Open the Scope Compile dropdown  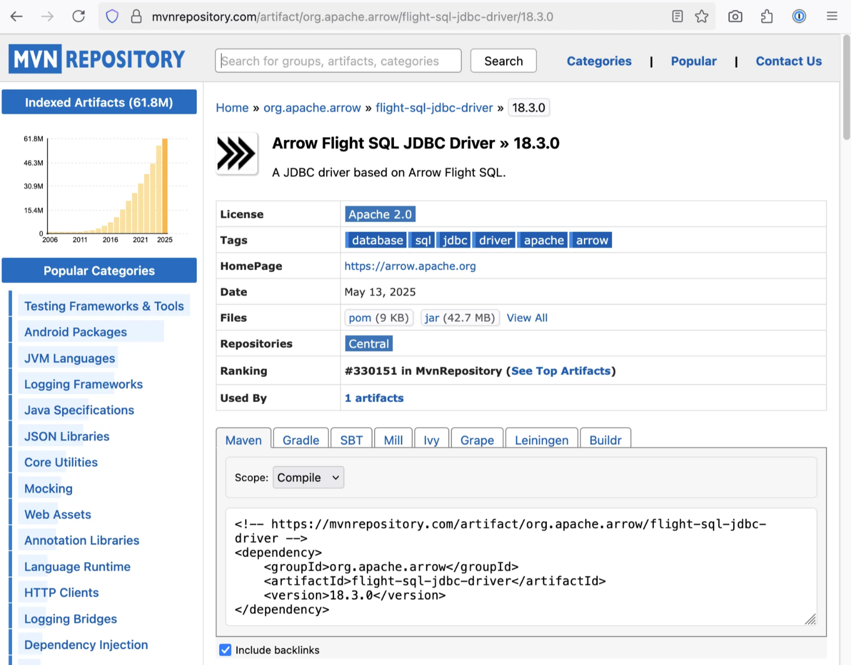(308, 478)
